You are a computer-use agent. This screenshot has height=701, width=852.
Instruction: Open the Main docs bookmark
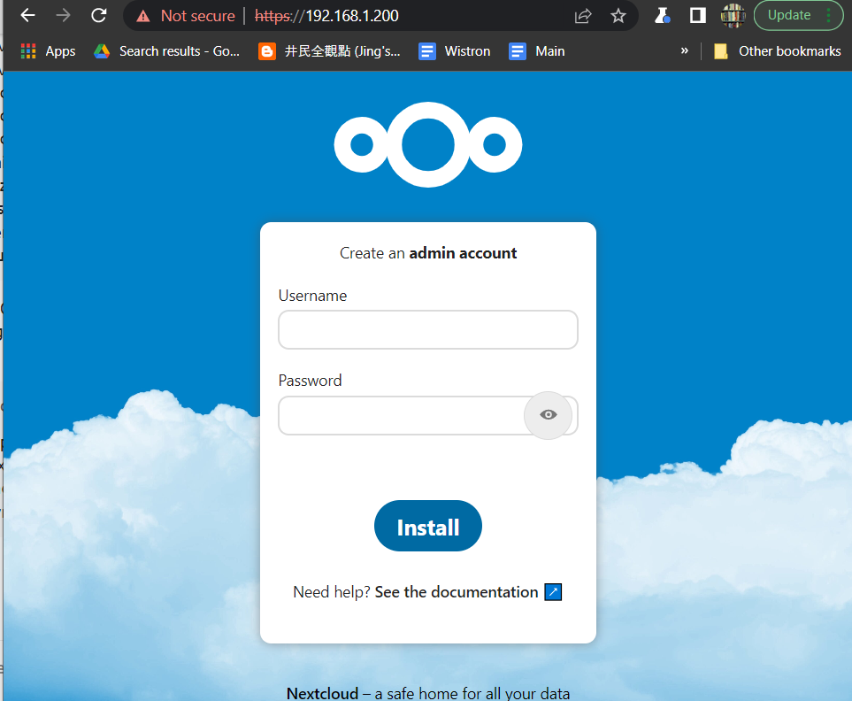coord(537,51)
